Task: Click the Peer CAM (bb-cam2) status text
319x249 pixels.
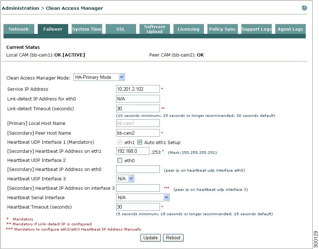Action: pos(177,55)
